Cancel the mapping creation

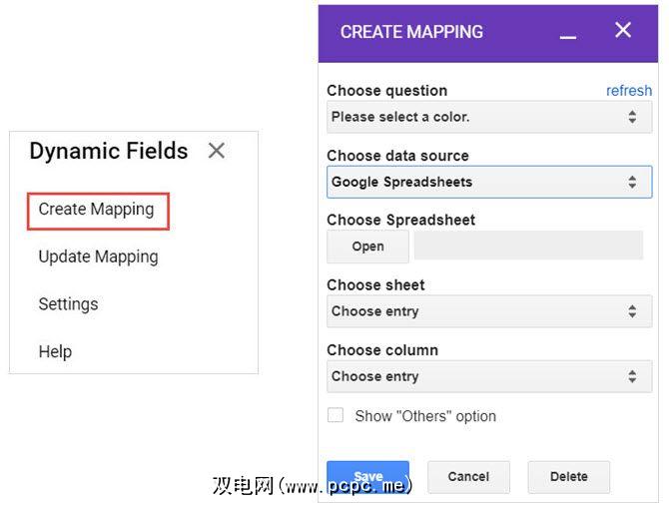coord(468,477)
